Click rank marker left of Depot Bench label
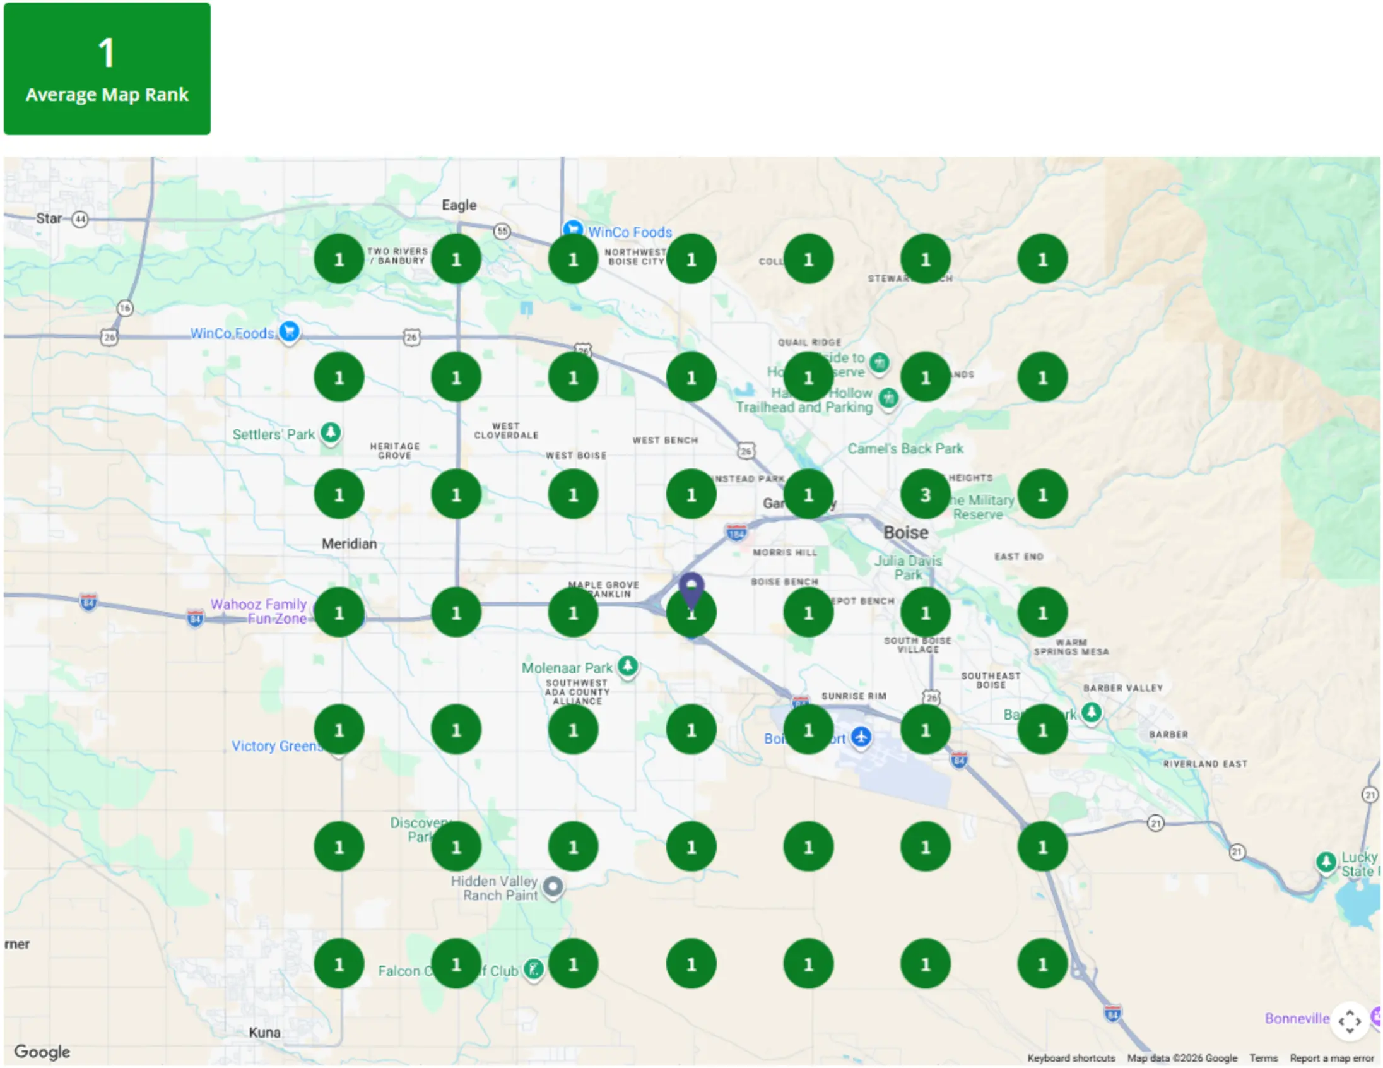1383x1068 pixels. tap(808, 612)
